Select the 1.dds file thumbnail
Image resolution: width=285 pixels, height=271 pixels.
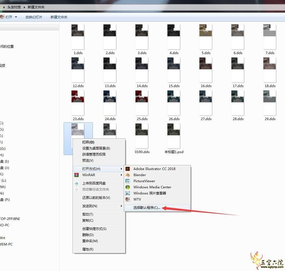78,37
